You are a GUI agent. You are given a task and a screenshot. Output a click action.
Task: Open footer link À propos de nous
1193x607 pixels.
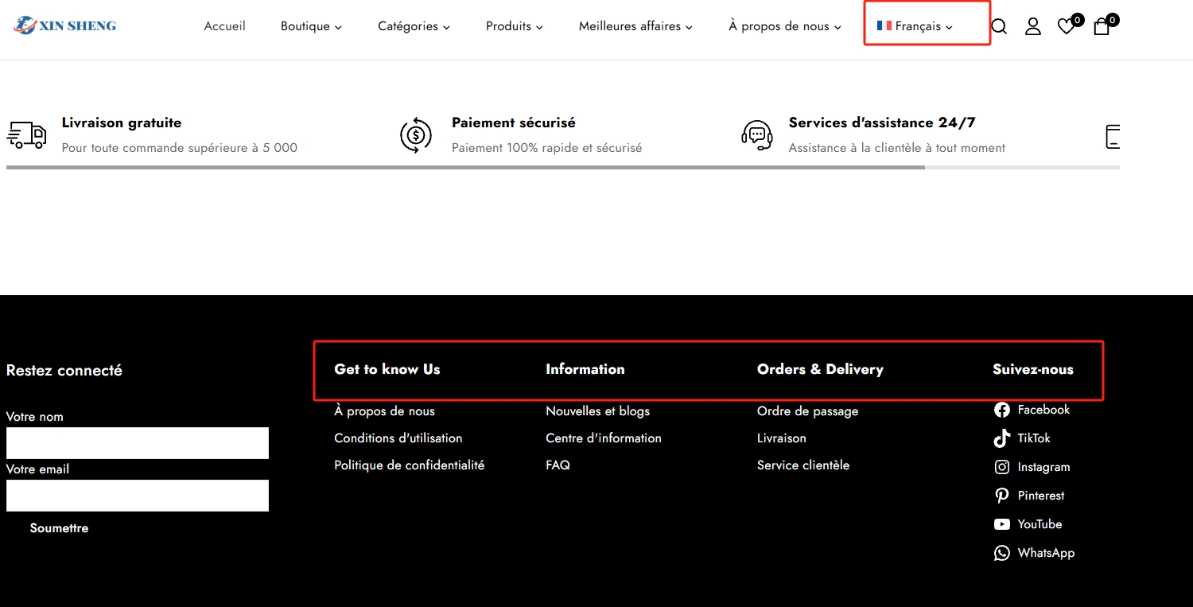click(384, 411)
